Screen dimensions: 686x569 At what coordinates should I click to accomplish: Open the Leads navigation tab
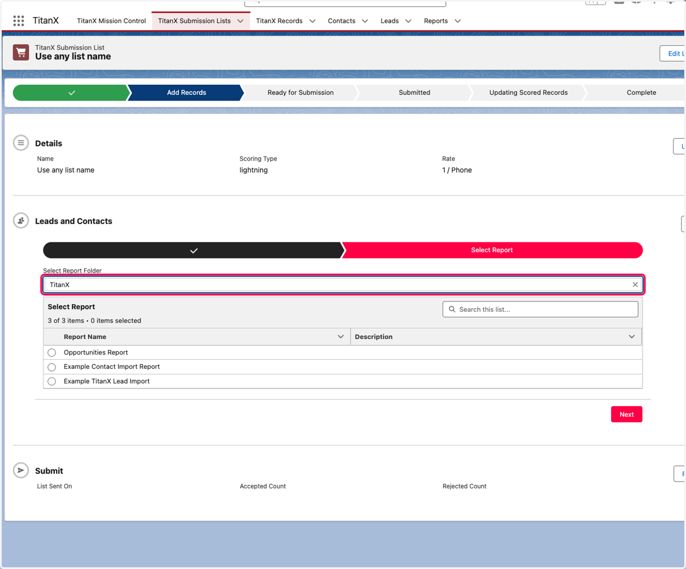click(x=390, y=21)
